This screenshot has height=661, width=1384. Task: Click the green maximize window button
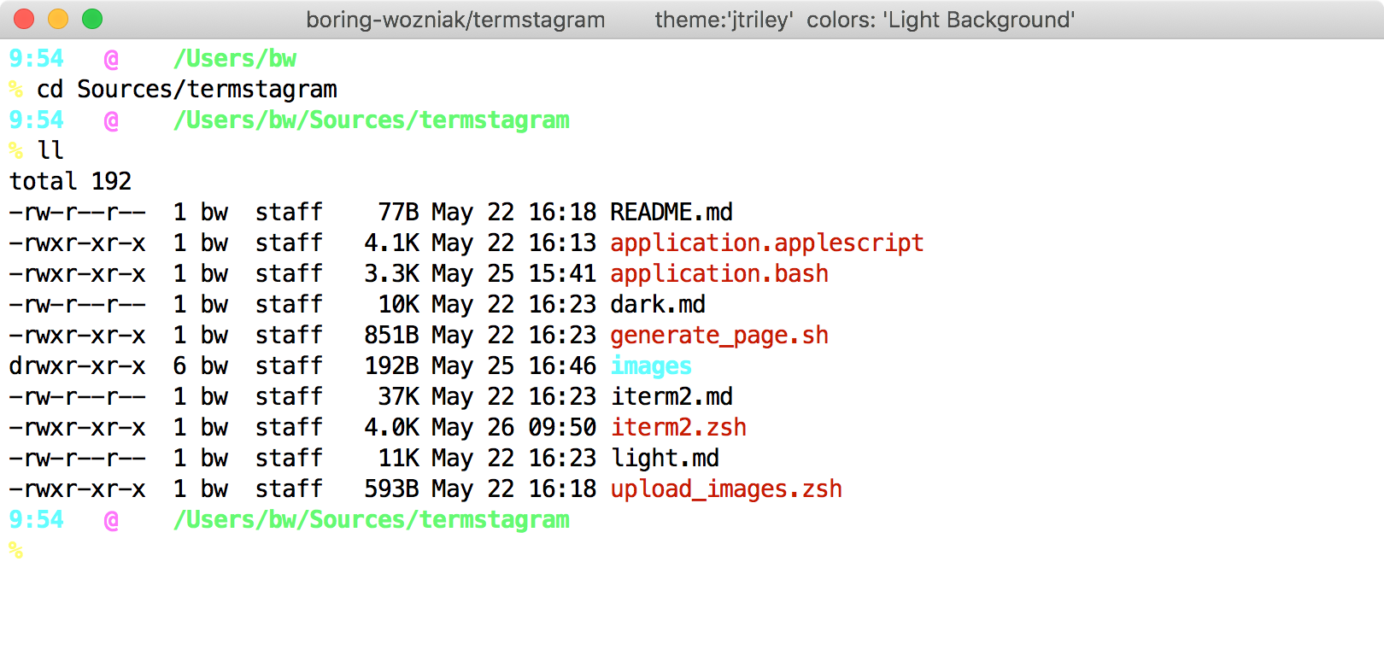coord(92,19)
